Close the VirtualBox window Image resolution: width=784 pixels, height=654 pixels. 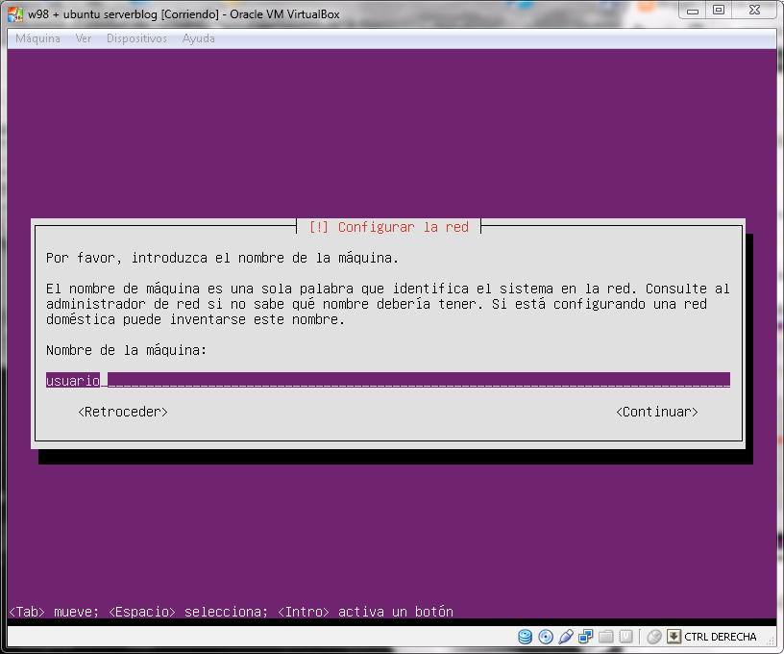[x=754, y=11]
